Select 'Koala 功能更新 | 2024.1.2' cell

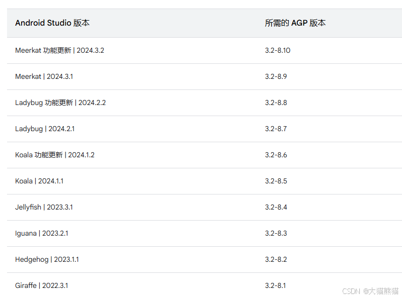pyautogui.click(x=55, y=155)
